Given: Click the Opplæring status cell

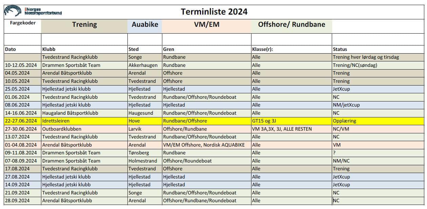Looking at the screenshot, I should pyautogui.click(x=378, y=121).
